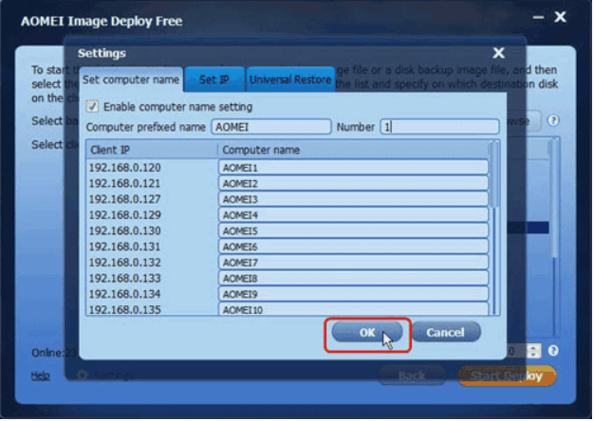Select client IP 192.168.0.127
The width and height of the screenshot is (594, 421).
pos(124,199)
